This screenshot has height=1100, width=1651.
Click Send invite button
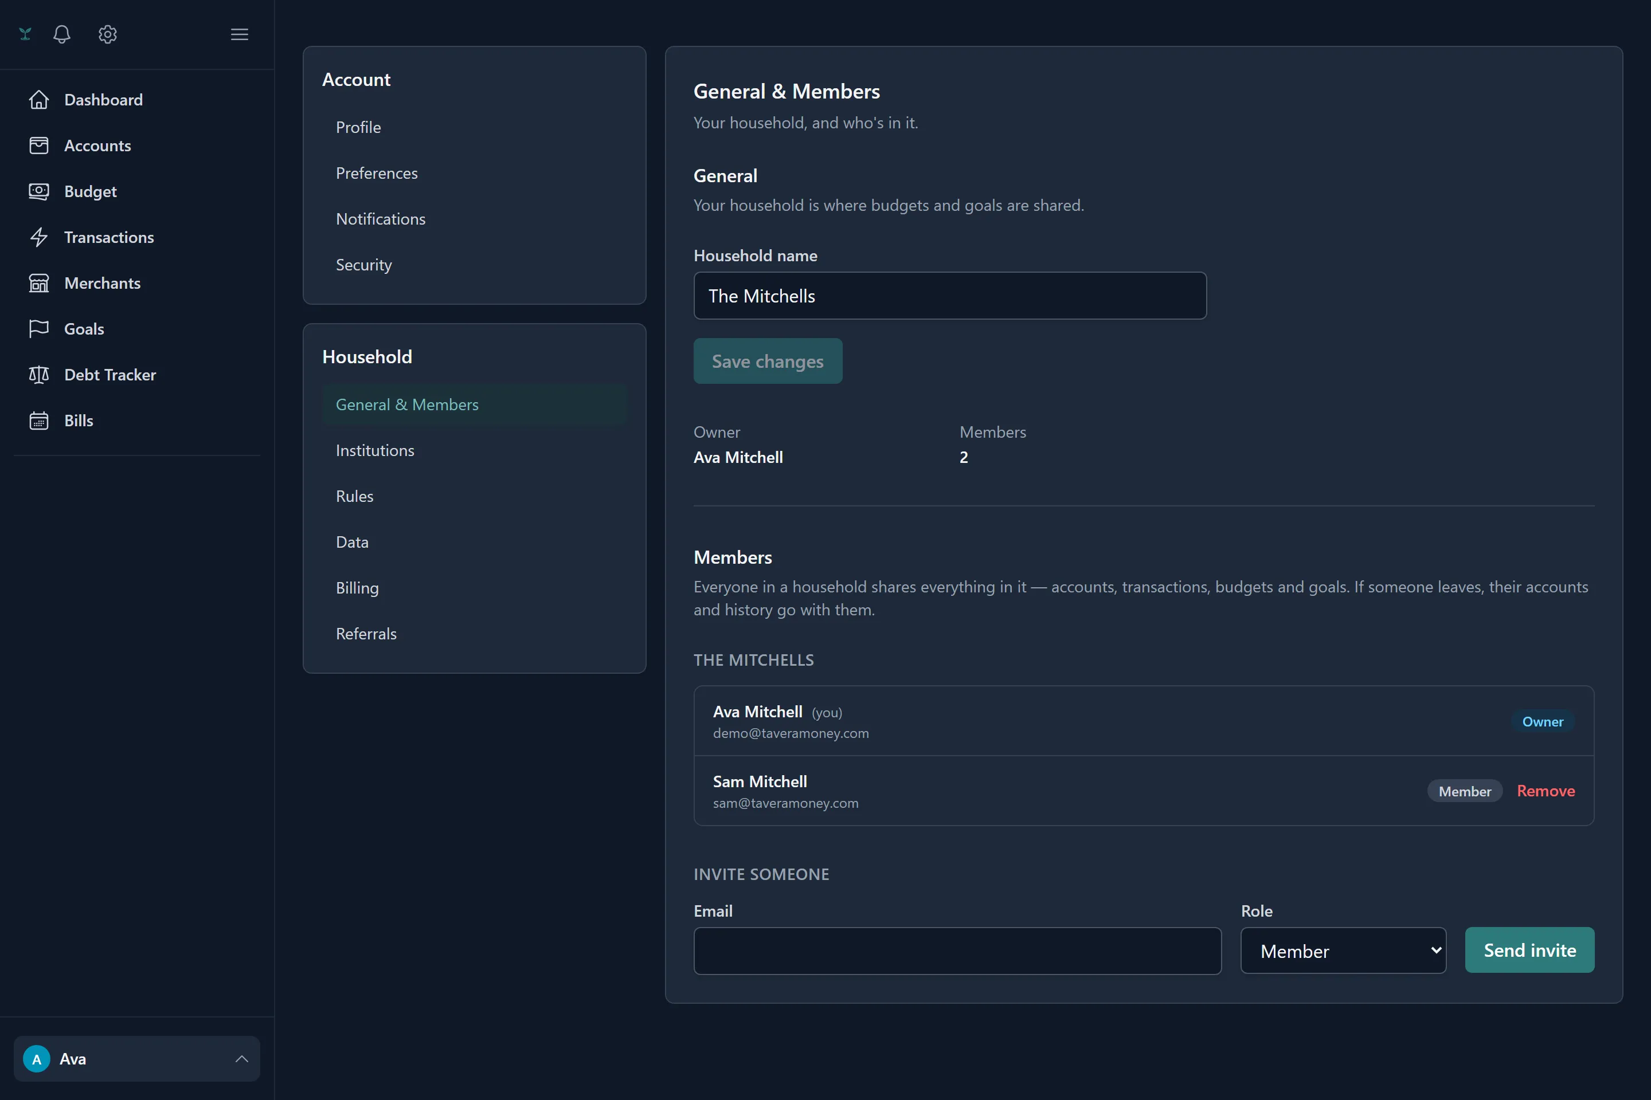pyautogui.click(x=1529, y=950)
